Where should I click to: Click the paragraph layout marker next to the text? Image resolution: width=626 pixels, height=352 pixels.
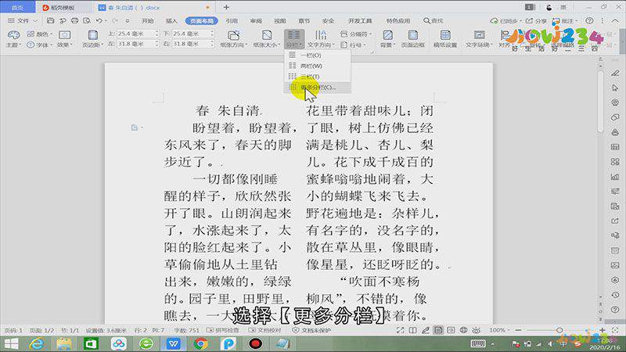(x=135, y=128)
